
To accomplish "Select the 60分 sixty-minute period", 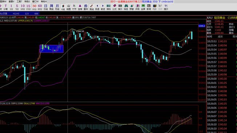I will coord(40,7).
